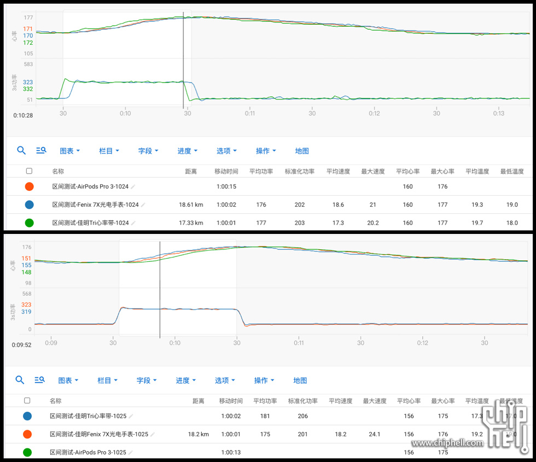Click the list-search icon in the upper toolbar
536x462 pixels.
tap(41, 150)
